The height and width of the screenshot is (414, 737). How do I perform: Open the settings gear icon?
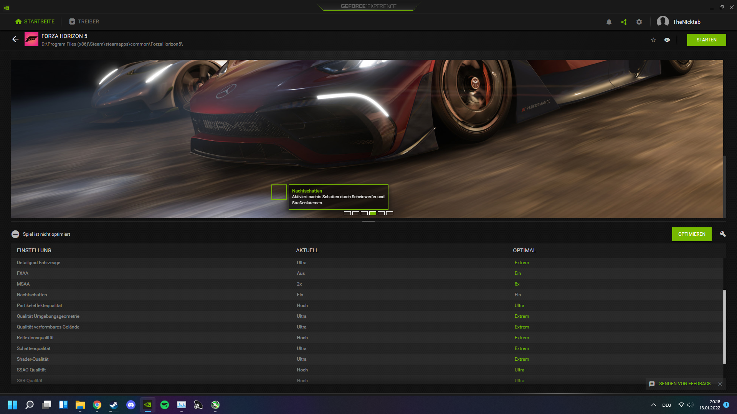tap(639, 22)
